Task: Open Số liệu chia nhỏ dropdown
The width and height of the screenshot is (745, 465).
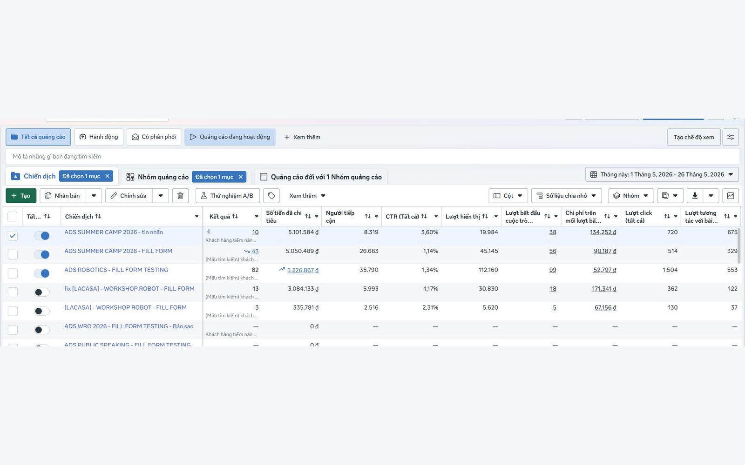Action: 567,196
